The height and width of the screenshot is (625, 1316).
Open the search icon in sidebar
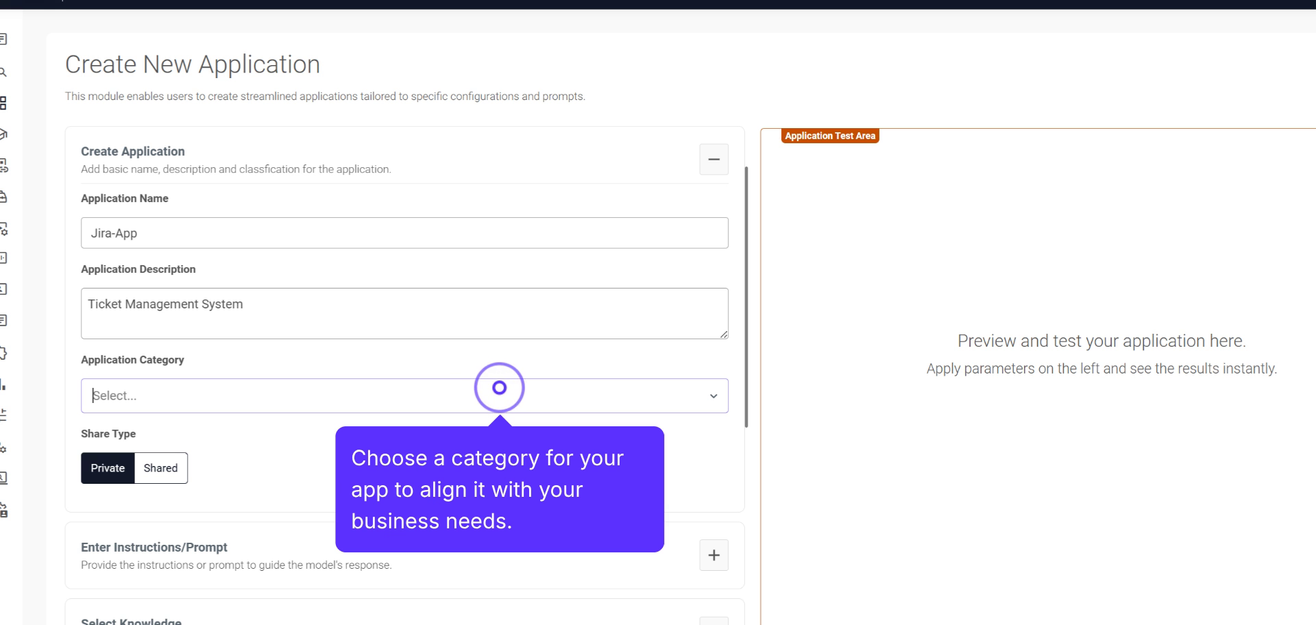coord(4,72)
